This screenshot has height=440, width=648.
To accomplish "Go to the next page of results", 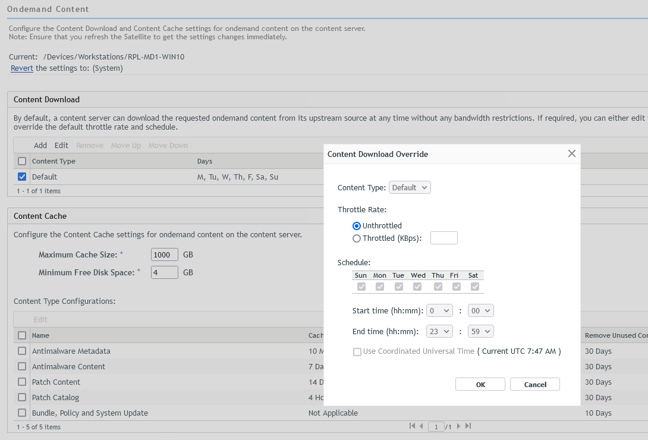I will pos(458,426).
